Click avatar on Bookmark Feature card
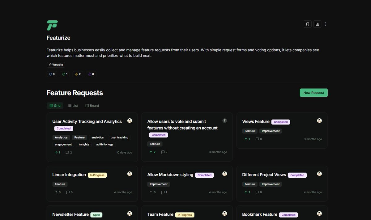This screenshot has height=220, width=371. 320,214
